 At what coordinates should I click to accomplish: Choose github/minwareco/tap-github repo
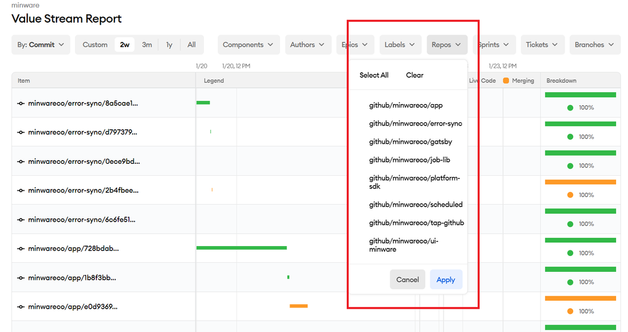click(x=417, y=223)
